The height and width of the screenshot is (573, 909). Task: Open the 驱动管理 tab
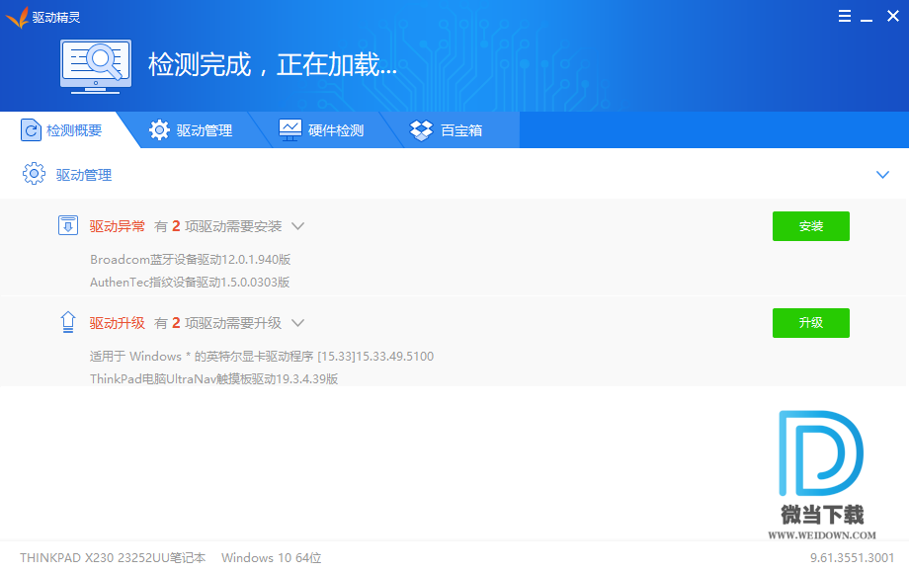click(x=192, y=130)
